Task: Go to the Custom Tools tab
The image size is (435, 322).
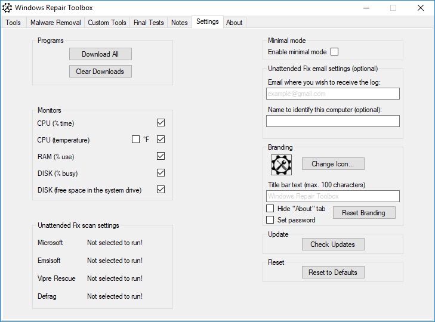Action: pyautogui.click(x=107, y=23)
